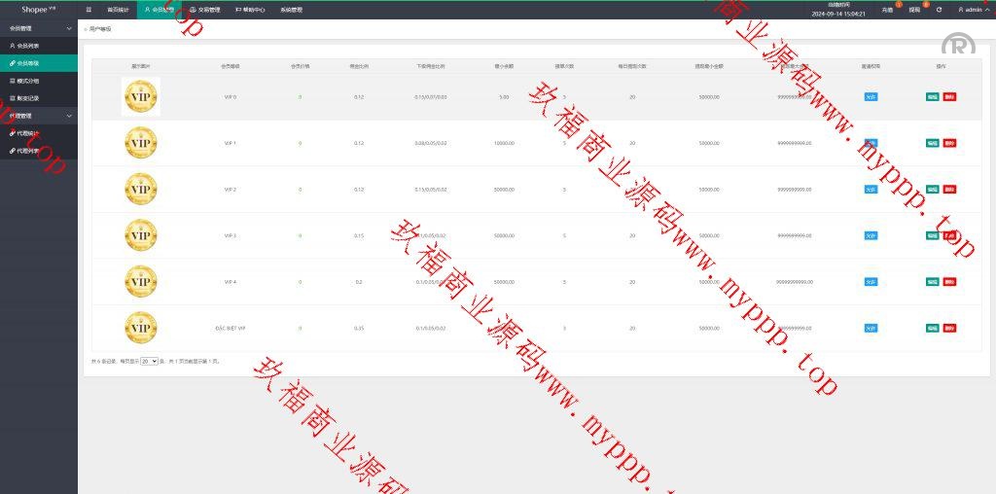Open the admin user dropdown

point(972,10)
